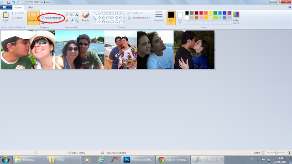Click the photo with white hats
Viewport: 292px width, 164px height.
28,50
